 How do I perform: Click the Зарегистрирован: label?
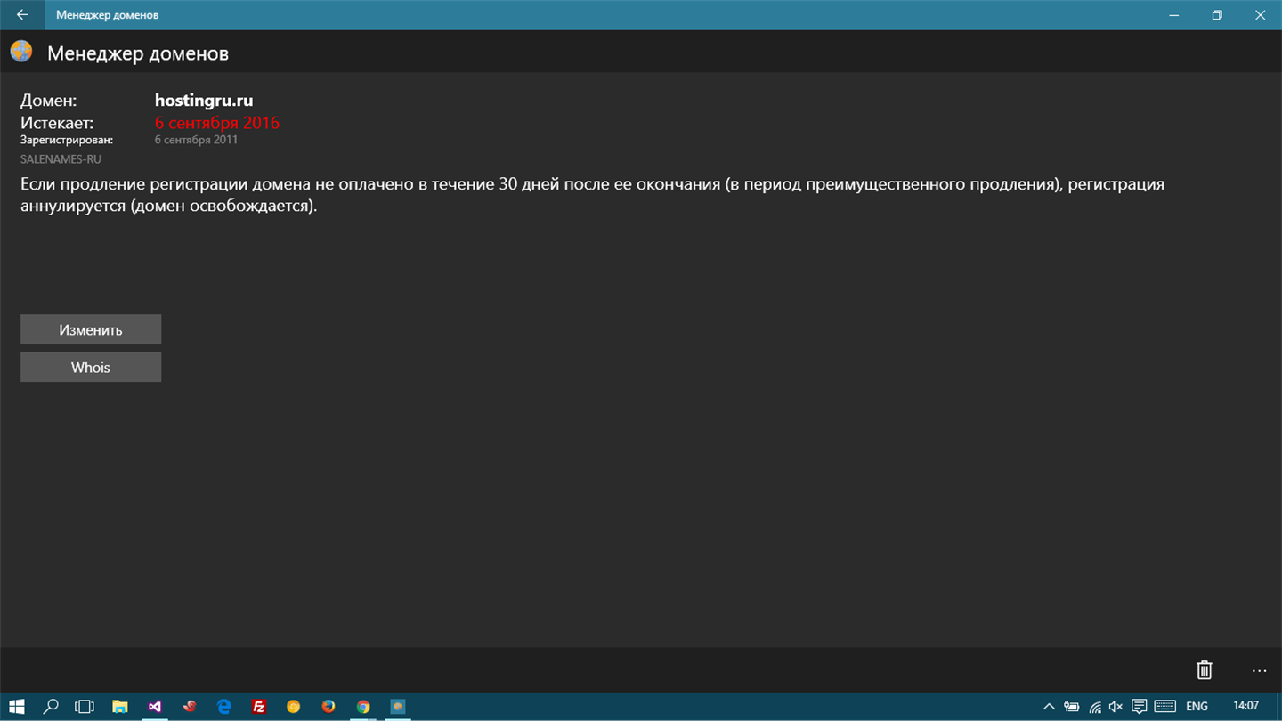point(67,140)
